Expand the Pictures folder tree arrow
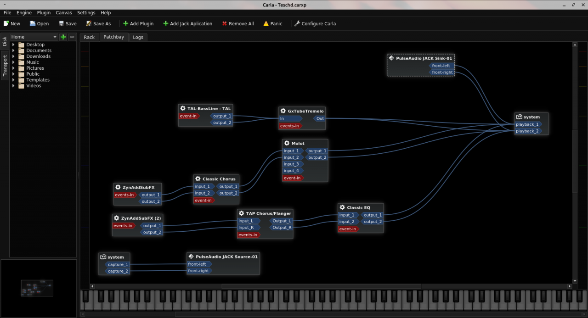The width and height of the screenshot is (588, 318). pyautogui.click(x=13, y=68)
